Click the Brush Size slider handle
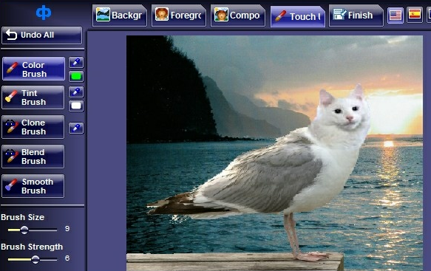 (x=24, y=230)
